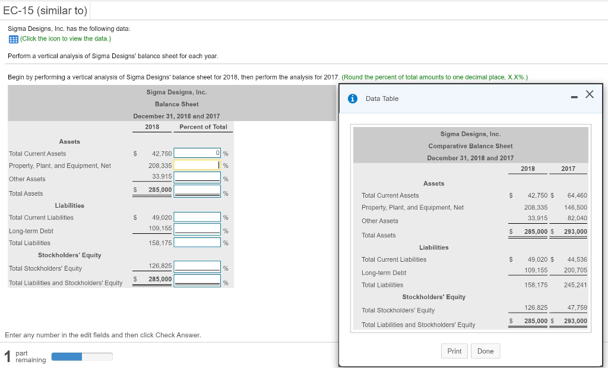
Task: Click the 126,825 value in the worksheet
Action: (160, 266)
